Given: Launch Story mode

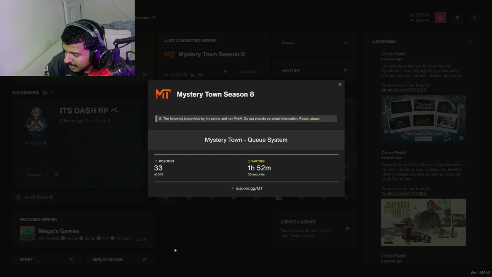Looking at the screenshot, I should pyautogui.click(x=27, y=259).
